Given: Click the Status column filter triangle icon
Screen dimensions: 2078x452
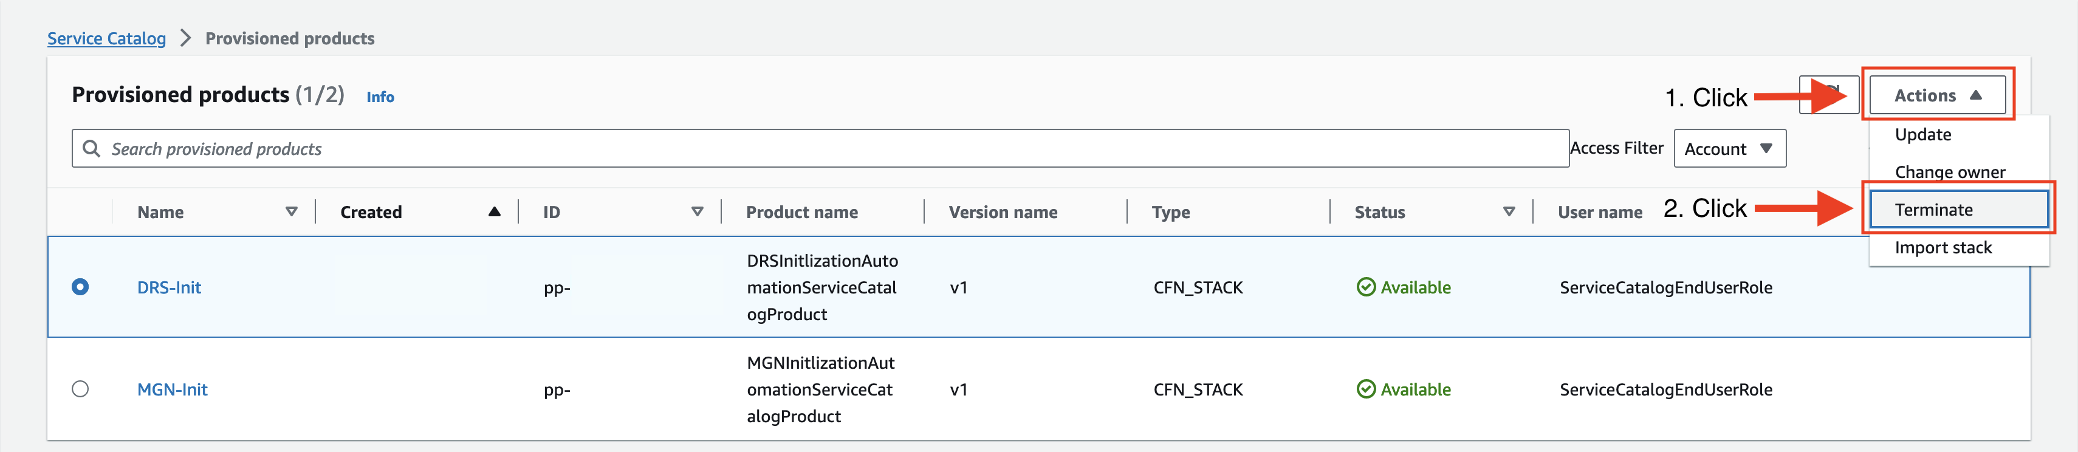Looking at the screenshot, I should pyautogui.click(x=1509, y=211).
